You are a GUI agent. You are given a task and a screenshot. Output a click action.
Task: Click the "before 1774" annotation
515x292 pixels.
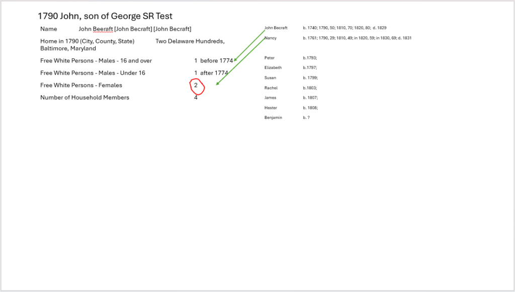click(x=216, y=61)
